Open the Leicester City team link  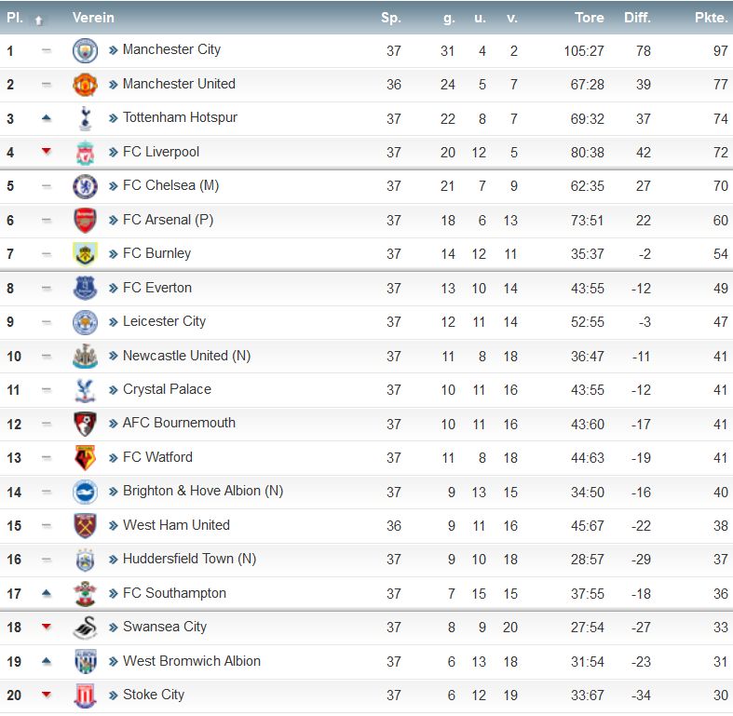[164, 321]
